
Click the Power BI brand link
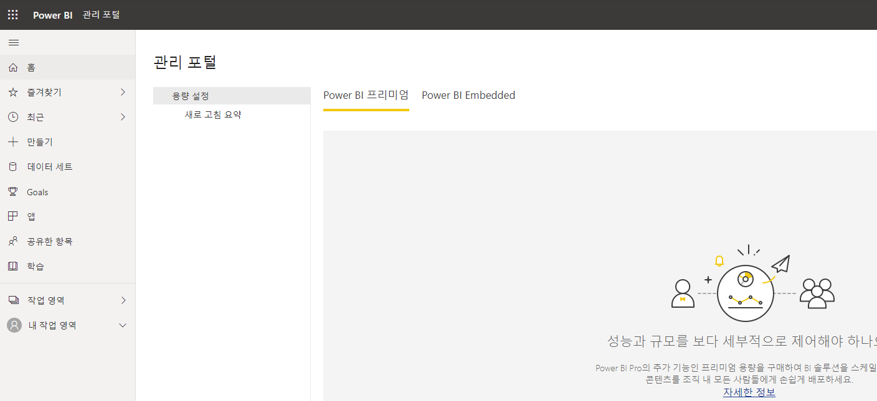click(x=53, y=15)
